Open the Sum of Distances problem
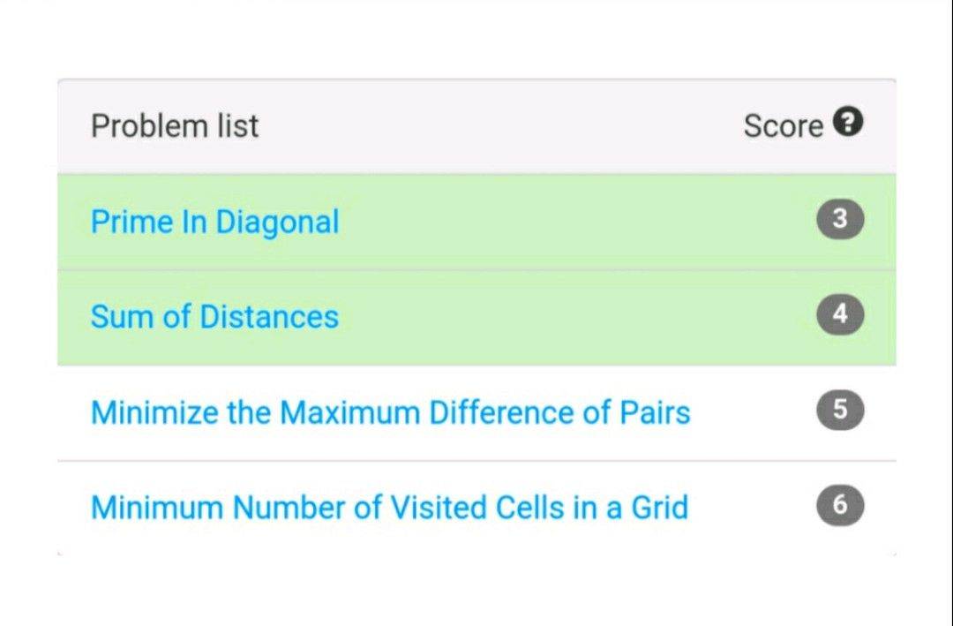 (214, 317)
